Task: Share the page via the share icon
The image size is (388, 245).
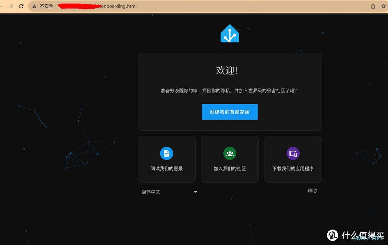Action: (x=373, y=6)
